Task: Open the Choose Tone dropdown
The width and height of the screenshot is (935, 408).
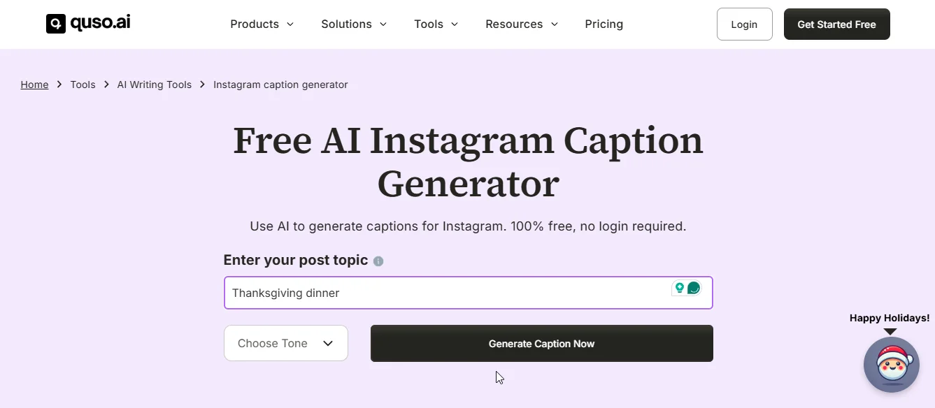Action: (286, 343)
